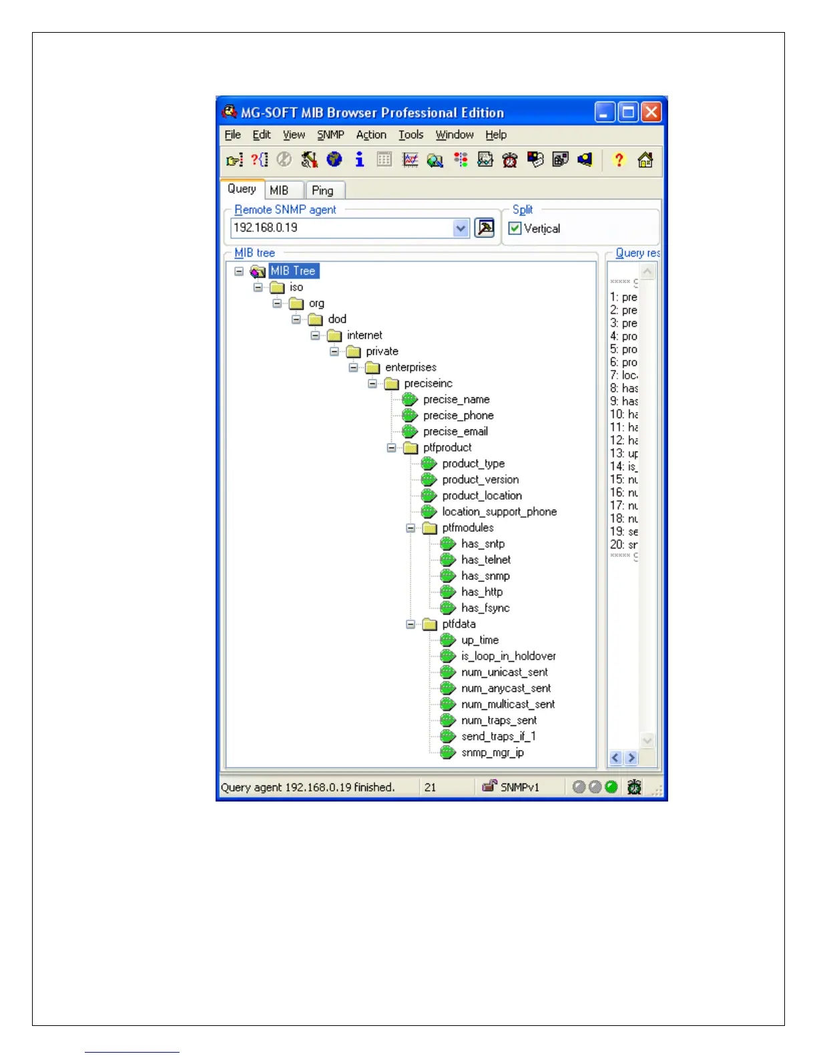Click the grey stacked windows toolbar icon

(x=561, y=160)
